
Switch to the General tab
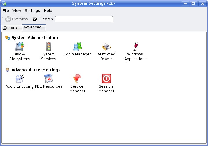[x=11, y=28]
